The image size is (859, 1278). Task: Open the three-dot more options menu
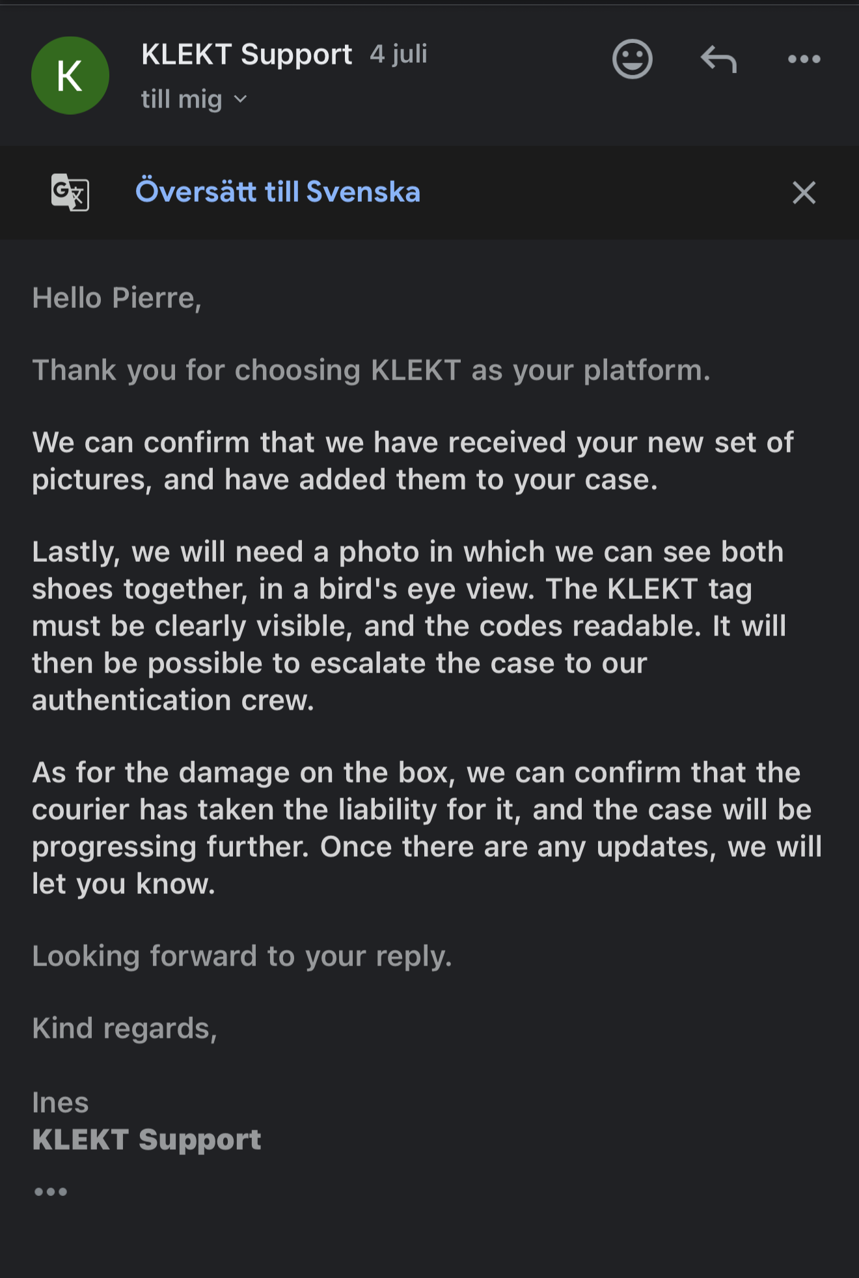804,59
